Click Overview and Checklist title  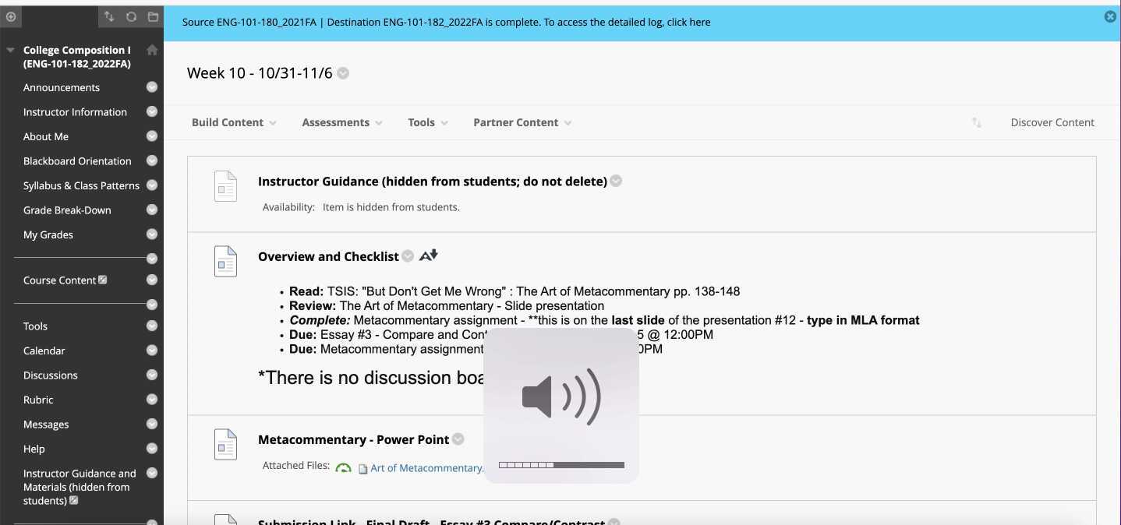tap(328, 256)
